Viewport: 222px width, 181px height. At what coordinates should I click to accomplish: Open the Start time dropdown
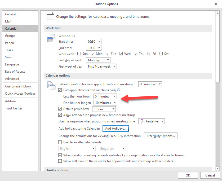click(94, 42)
